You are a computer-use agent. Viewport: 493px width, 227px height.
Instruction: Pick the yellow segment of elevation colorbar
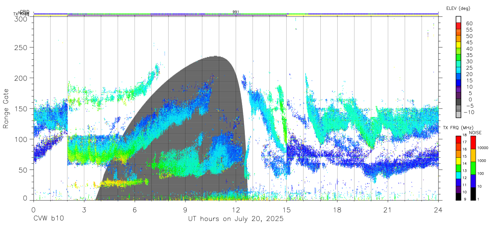tap(458, 46)
